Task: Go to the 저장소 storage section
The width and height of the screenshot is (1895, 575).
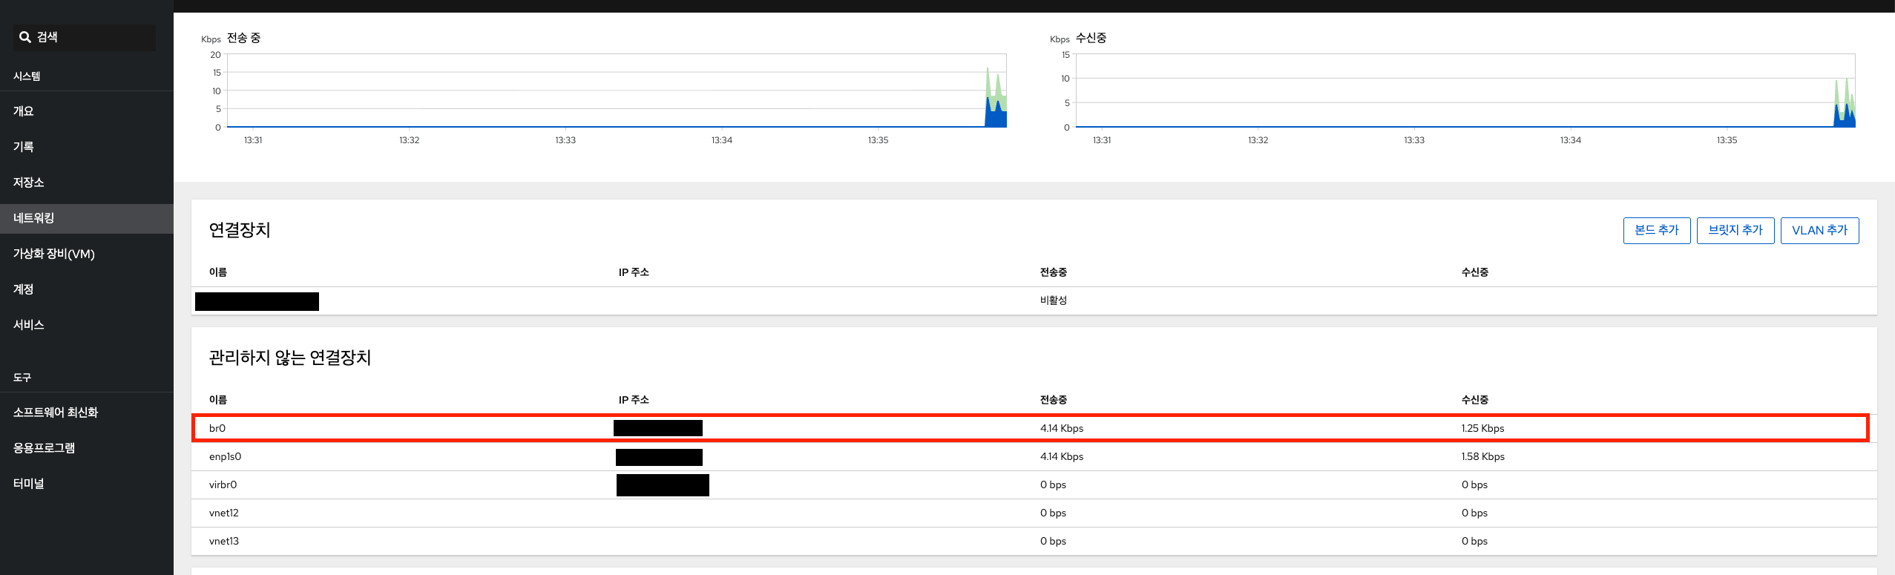Action: 29,183
